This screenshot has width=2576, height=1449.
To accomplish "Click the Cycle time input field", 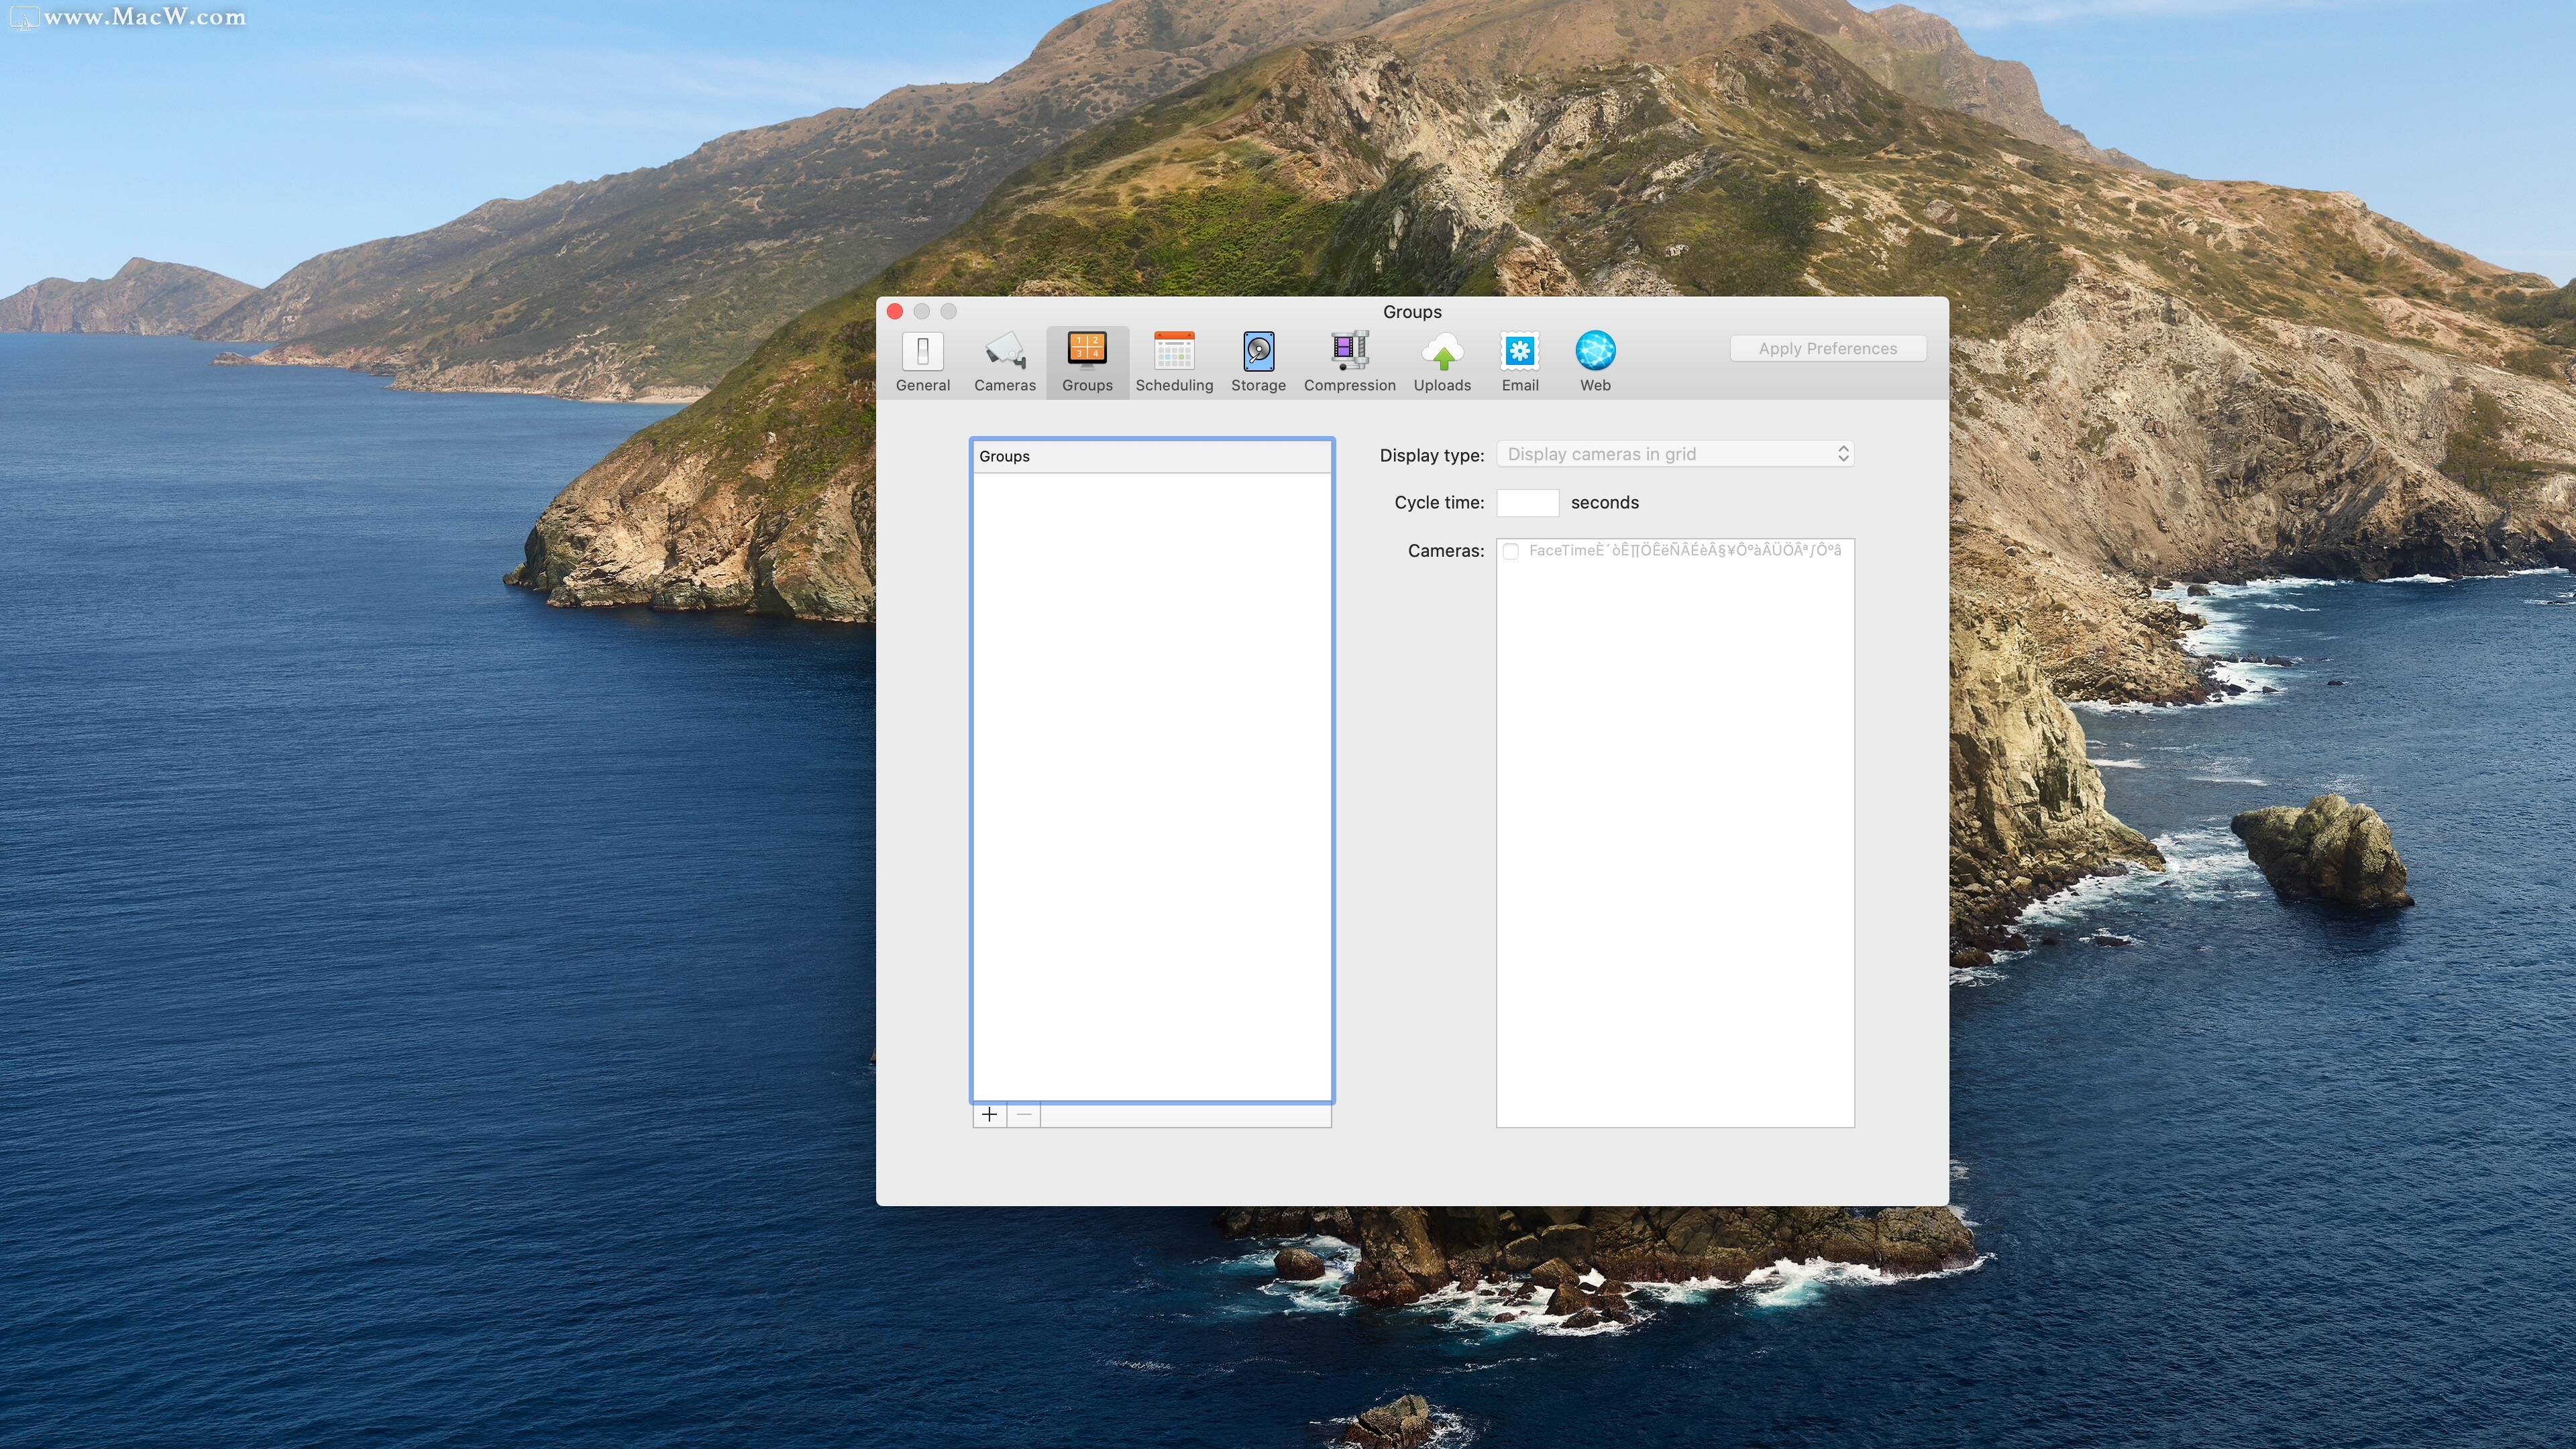I will coord(1526,502).
